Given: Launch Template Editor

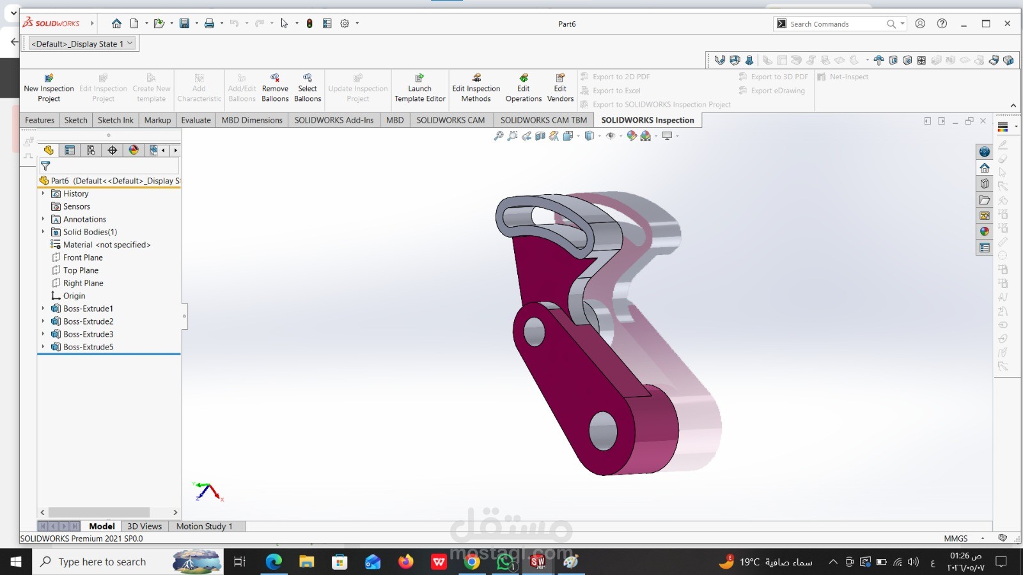Looking at the screenshot, I should tap(419, 88).
